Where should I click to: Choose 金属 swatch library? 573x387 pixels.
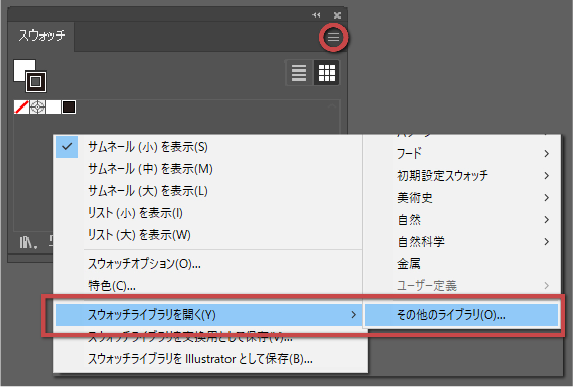409,264
